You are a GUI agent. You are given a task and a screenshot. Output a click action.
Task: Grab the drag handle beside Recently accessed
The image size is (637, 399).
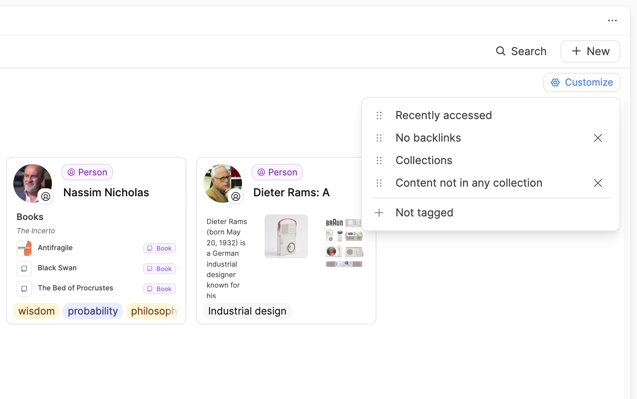[379, 115]
